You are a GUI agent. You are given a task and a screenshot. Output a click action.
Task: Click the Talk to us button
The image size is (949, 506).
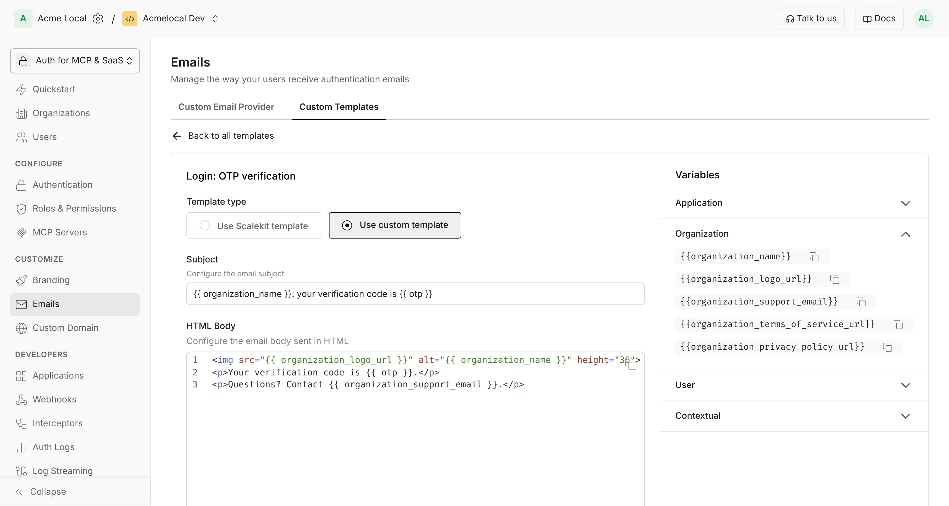(811, 19)
